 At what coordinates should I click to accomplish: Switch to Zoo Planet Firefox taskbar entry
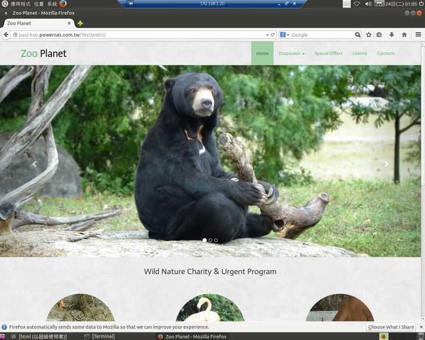pos(193,337)
